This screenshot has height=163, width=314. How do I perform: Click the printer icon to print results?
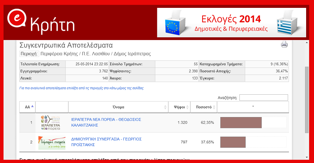(285, 44)
